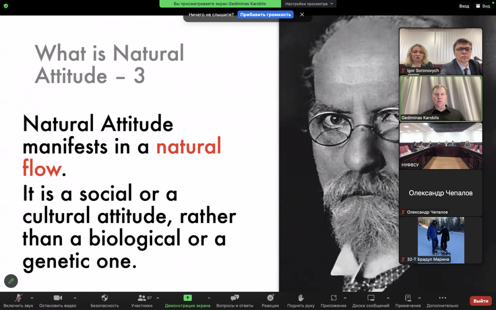Open the Security (Безопасность) shield icon

(x=105, y=298)
